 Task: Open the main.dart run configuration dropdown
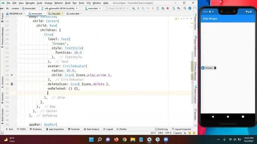click(93, 8)
